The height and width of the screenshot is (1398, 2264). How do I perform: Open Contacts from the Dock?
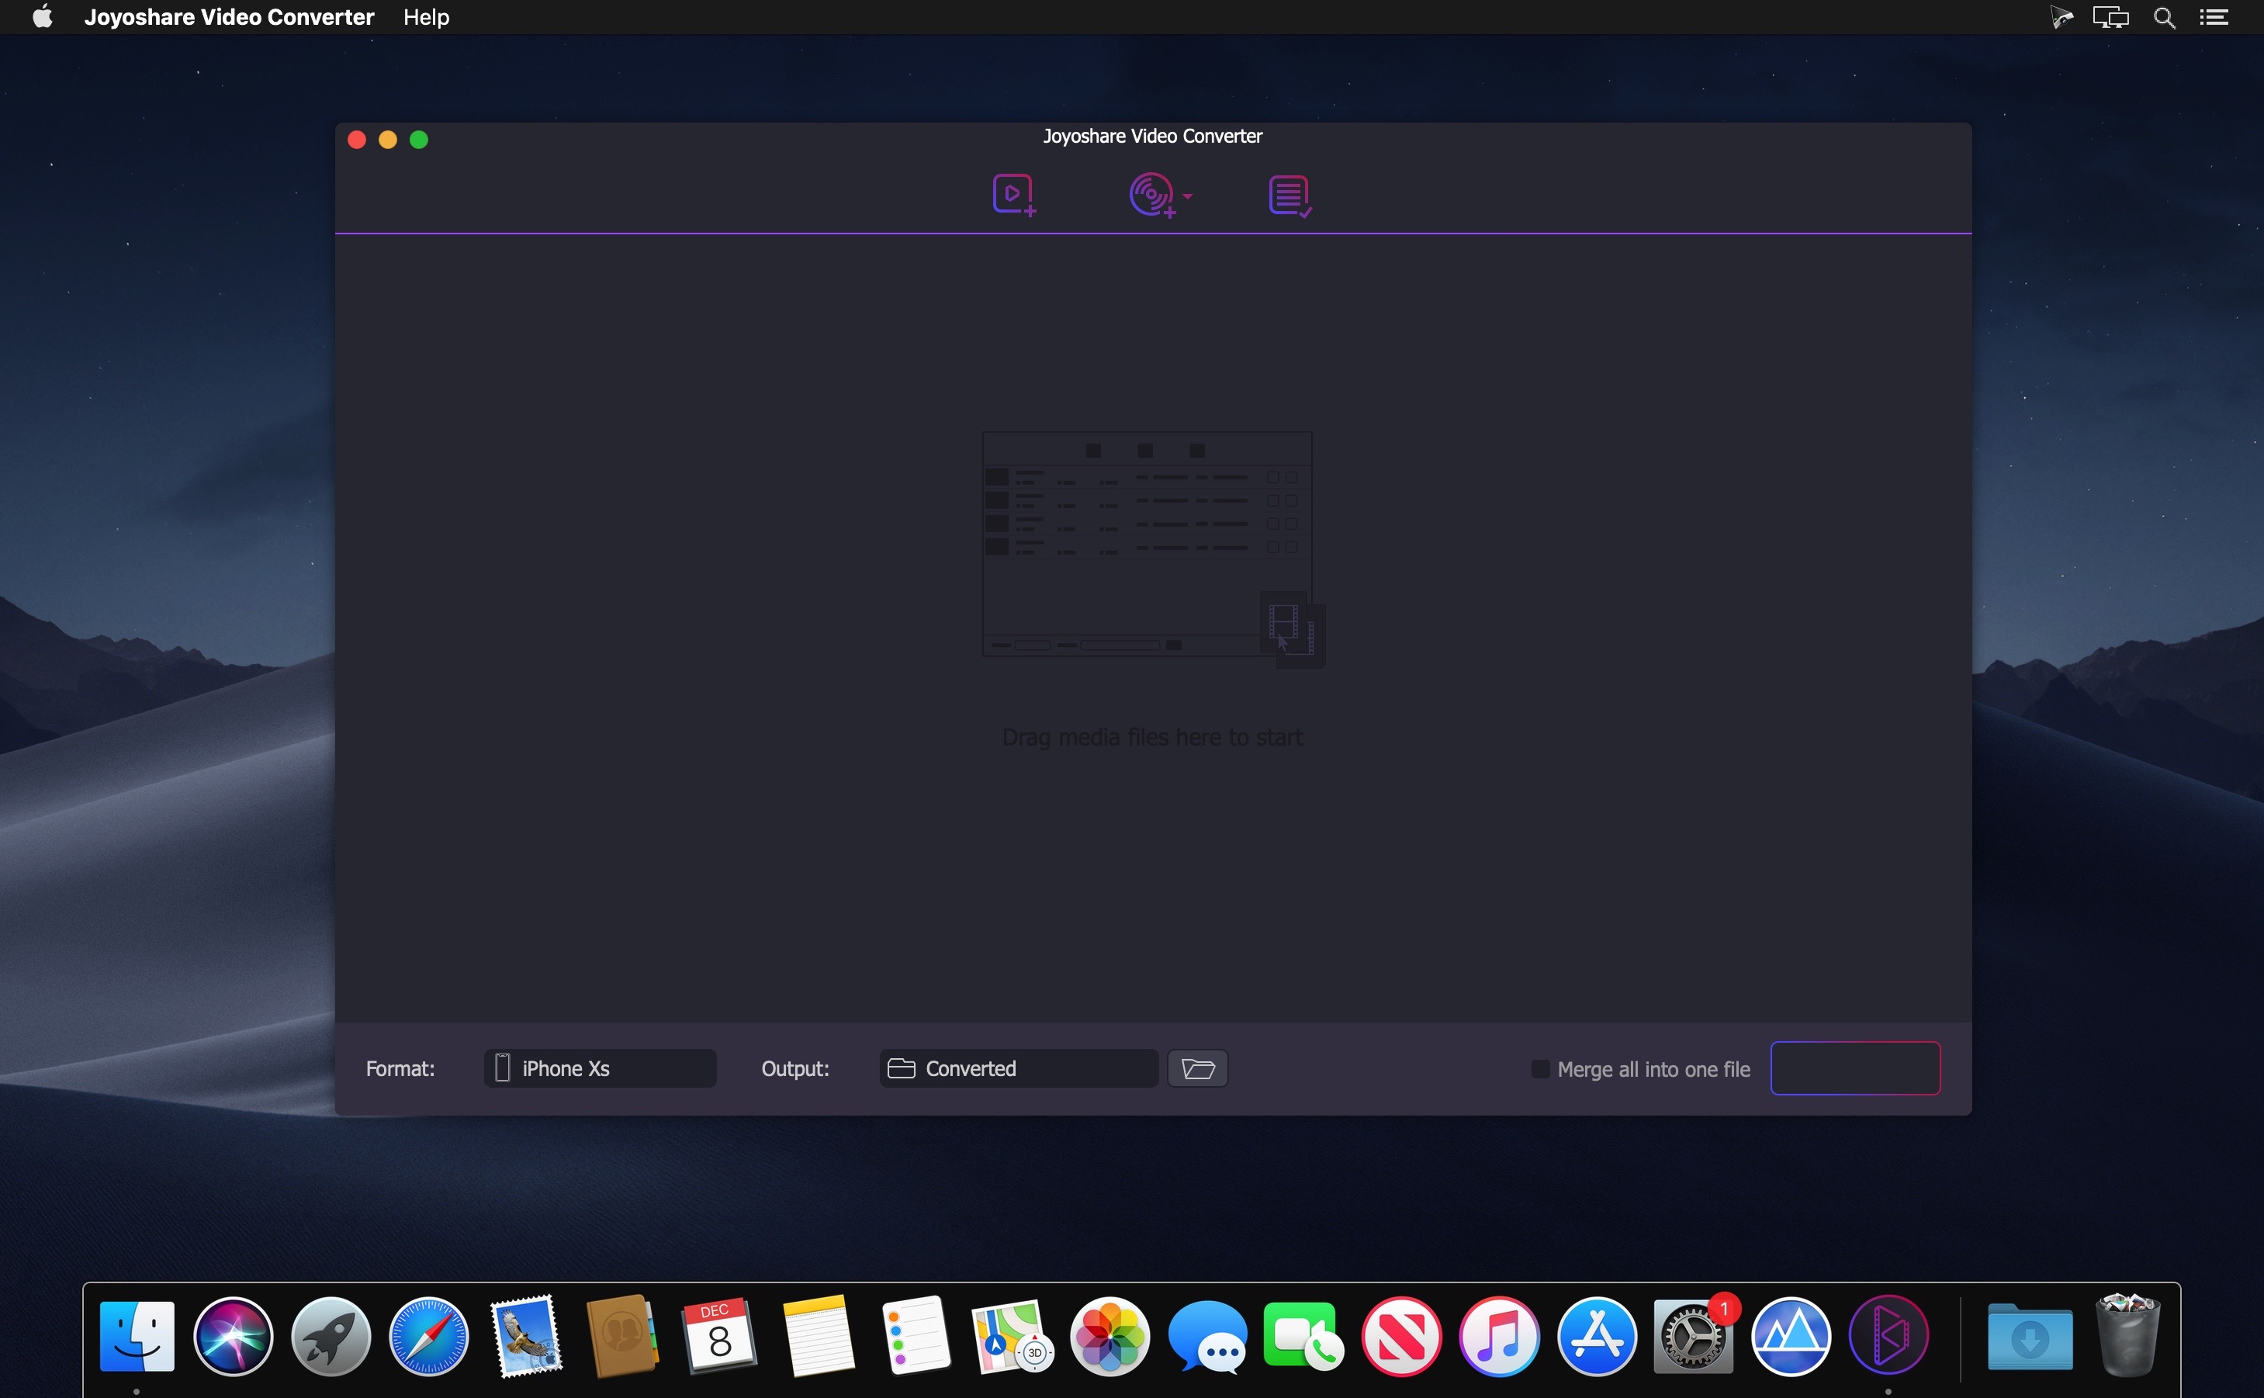623,1336
